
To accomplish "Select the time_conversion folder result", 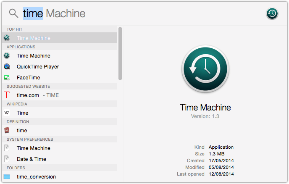I will [59, 176].
